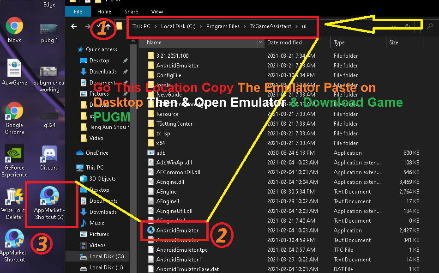
Task: Open the Name column dropdown arrow
Action: [x=260, y=42]
